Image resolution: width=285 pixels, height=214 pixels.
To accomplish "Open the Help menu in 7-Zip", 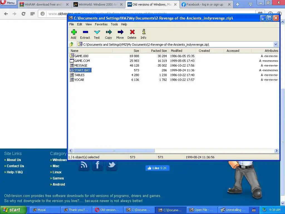I will (x=124, y=24).
